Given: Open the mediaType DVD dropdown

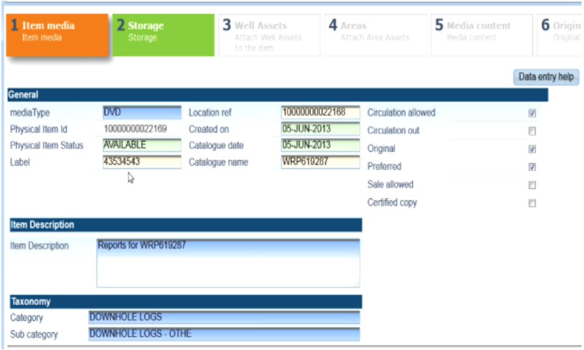Looking at the screenshot, I should (142, 112).
